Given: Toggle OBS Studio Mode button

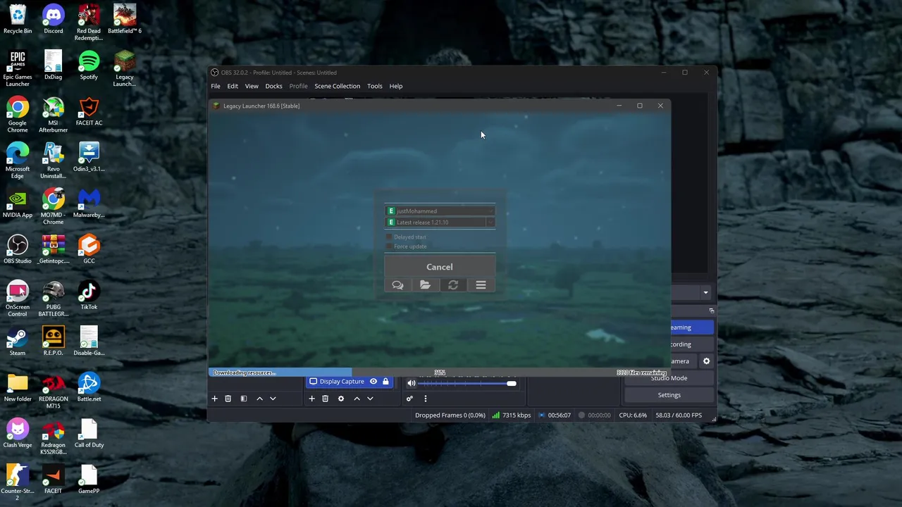Looking at the screenshot, I should tap(669, 378).
